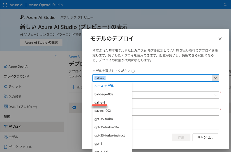Viewport: 231px width, 152px height.
Task: Close the モデルのデプロイ dialog
Action: pyautogui.click(x=220, y=39)
